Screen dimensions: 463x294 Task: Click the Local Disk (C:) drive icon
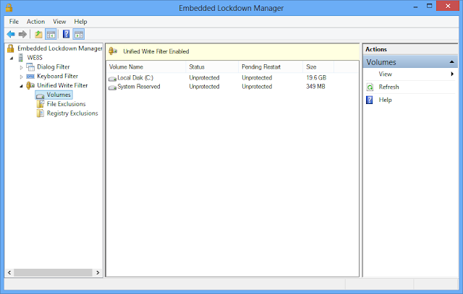point(112,79)
